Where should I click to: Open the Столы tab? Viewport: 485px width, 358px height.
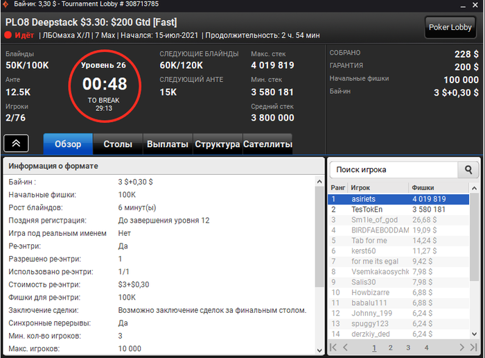pyautogui.click(x=118, y=144)
